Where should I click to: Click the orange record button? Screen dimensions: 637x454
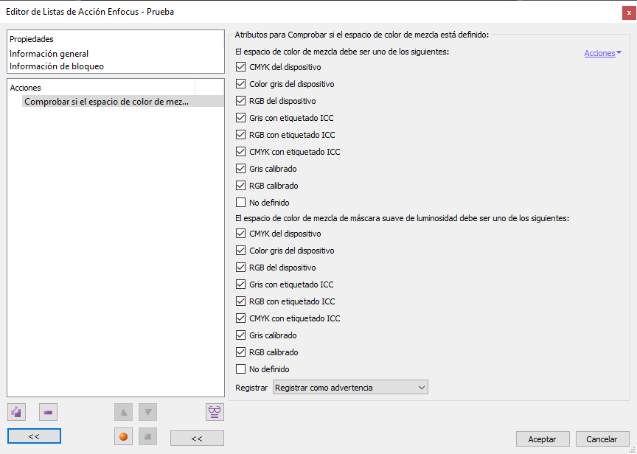pos(124,436)
